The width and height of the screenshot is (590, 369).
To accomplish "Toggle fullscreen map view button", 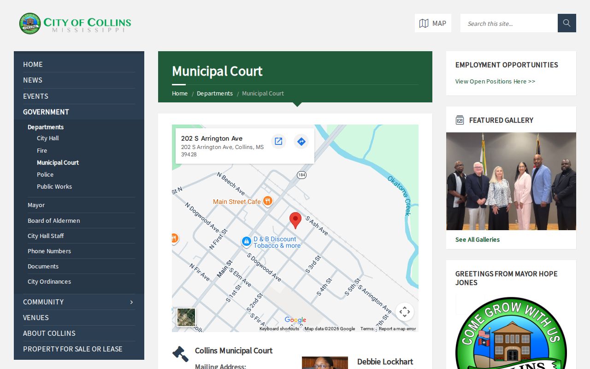I will click(x=405, y=312).
